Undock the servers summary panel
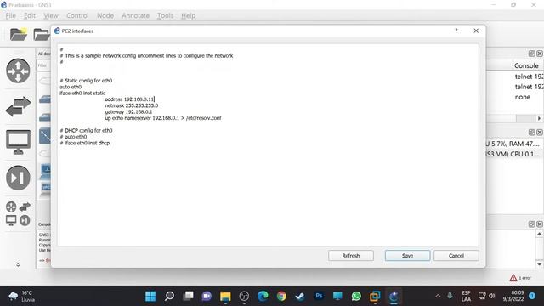544x306 pixels. click(x=531, y=133)
